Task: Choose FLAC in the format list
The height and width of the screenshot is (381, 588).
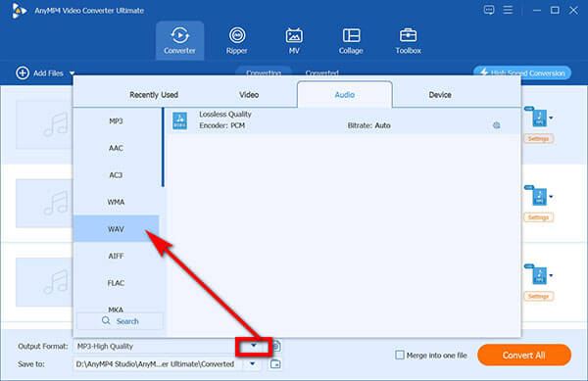Action: 116,283
